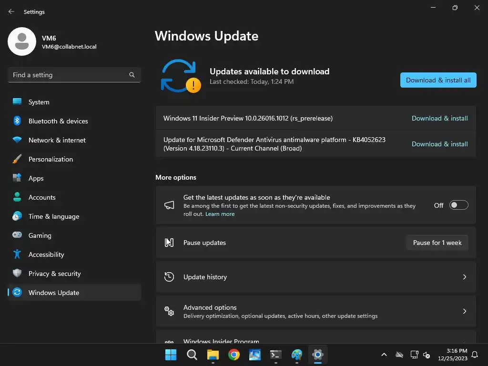Click the muted volume tray icon
Screen dimensions: 488x366
coord(427,355)
